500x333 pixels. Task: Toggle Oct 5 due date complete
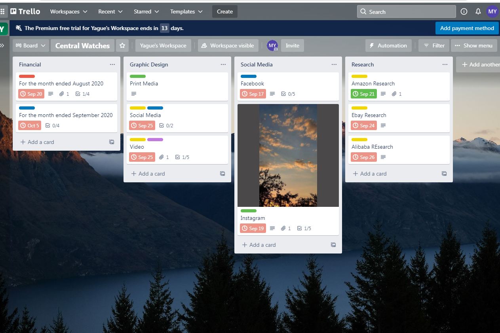(30, 125)
